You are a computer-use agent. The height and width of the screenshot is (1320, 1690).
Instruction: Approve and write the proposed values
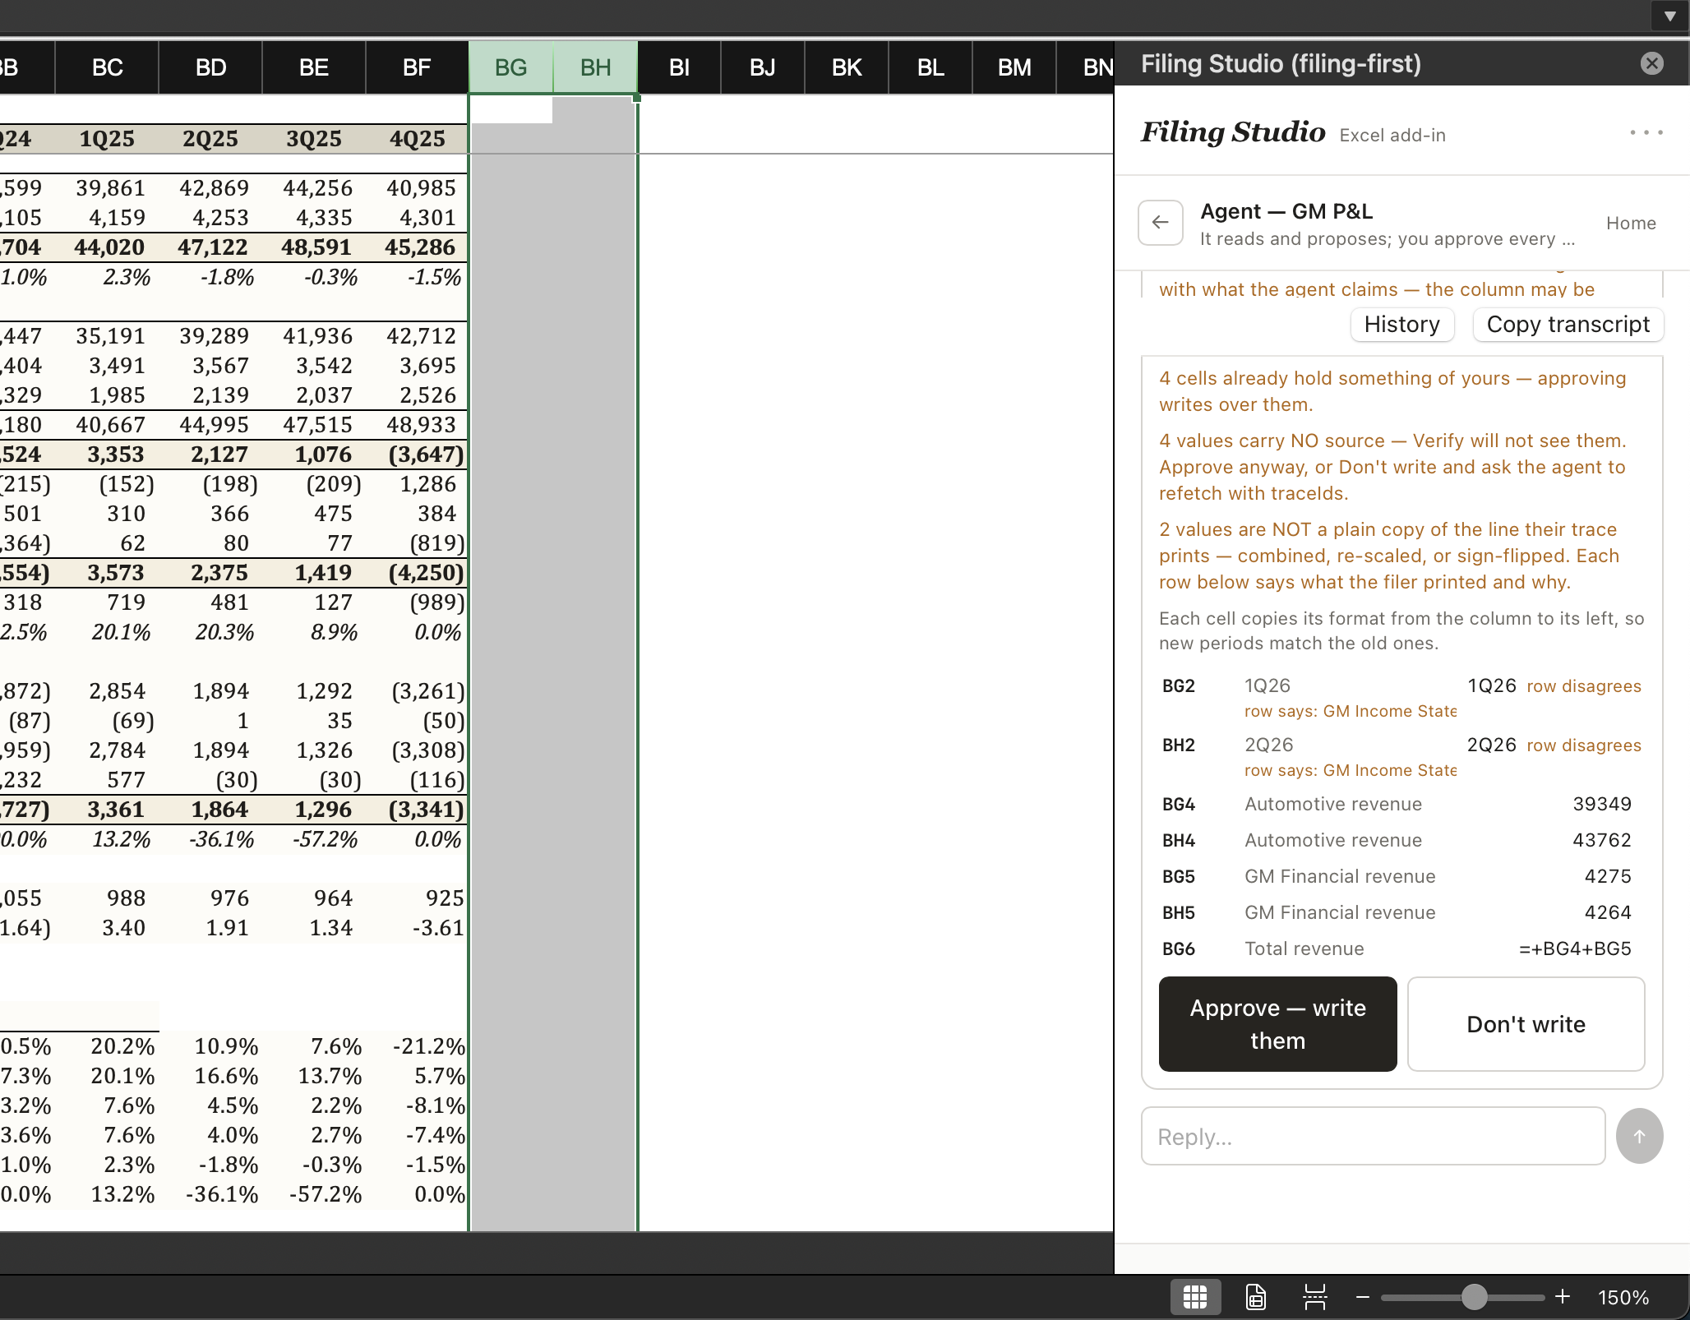(1277, 1023)
